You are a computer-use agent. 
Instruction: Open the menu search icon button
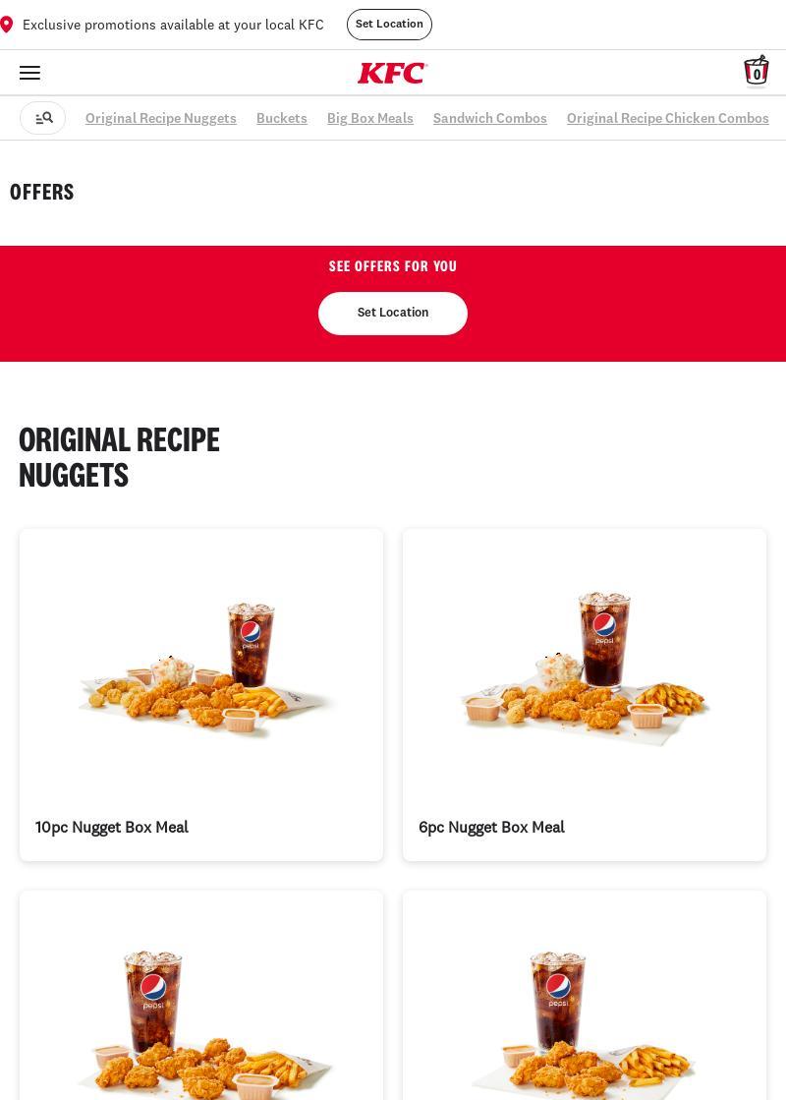(x=43, y=118)
